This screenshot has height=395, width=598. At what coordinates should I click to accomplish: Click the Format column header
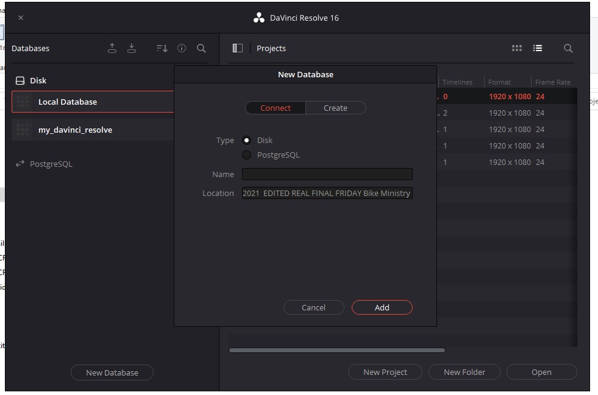tap(499, 82)
